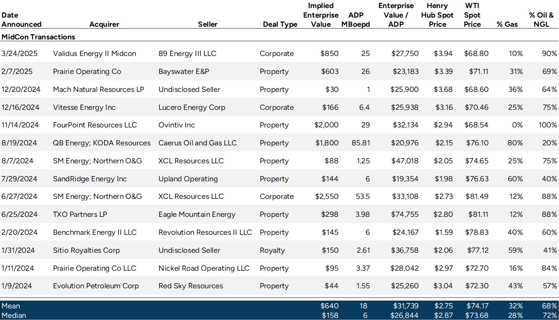Click the $26,844 median value per ADP
The image size is (559, 320).
[x=404, y=315]
